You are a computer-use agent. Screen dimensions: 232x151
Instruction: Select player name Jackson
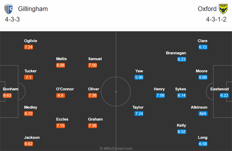tap(32, 137)
